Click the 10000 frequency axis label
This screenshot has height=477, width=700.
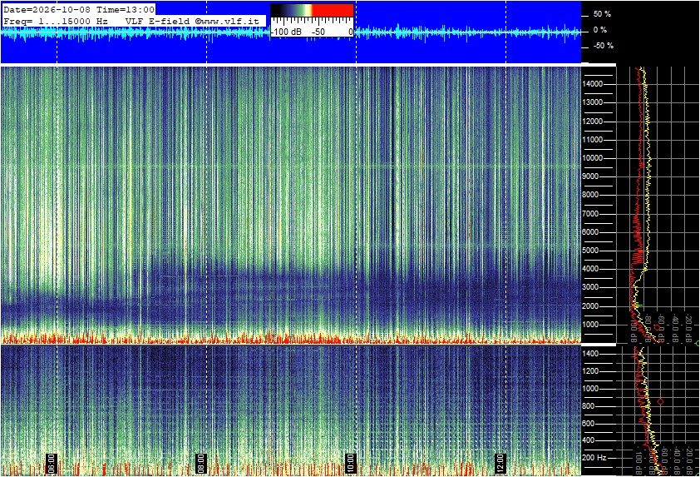coord(593,158)
